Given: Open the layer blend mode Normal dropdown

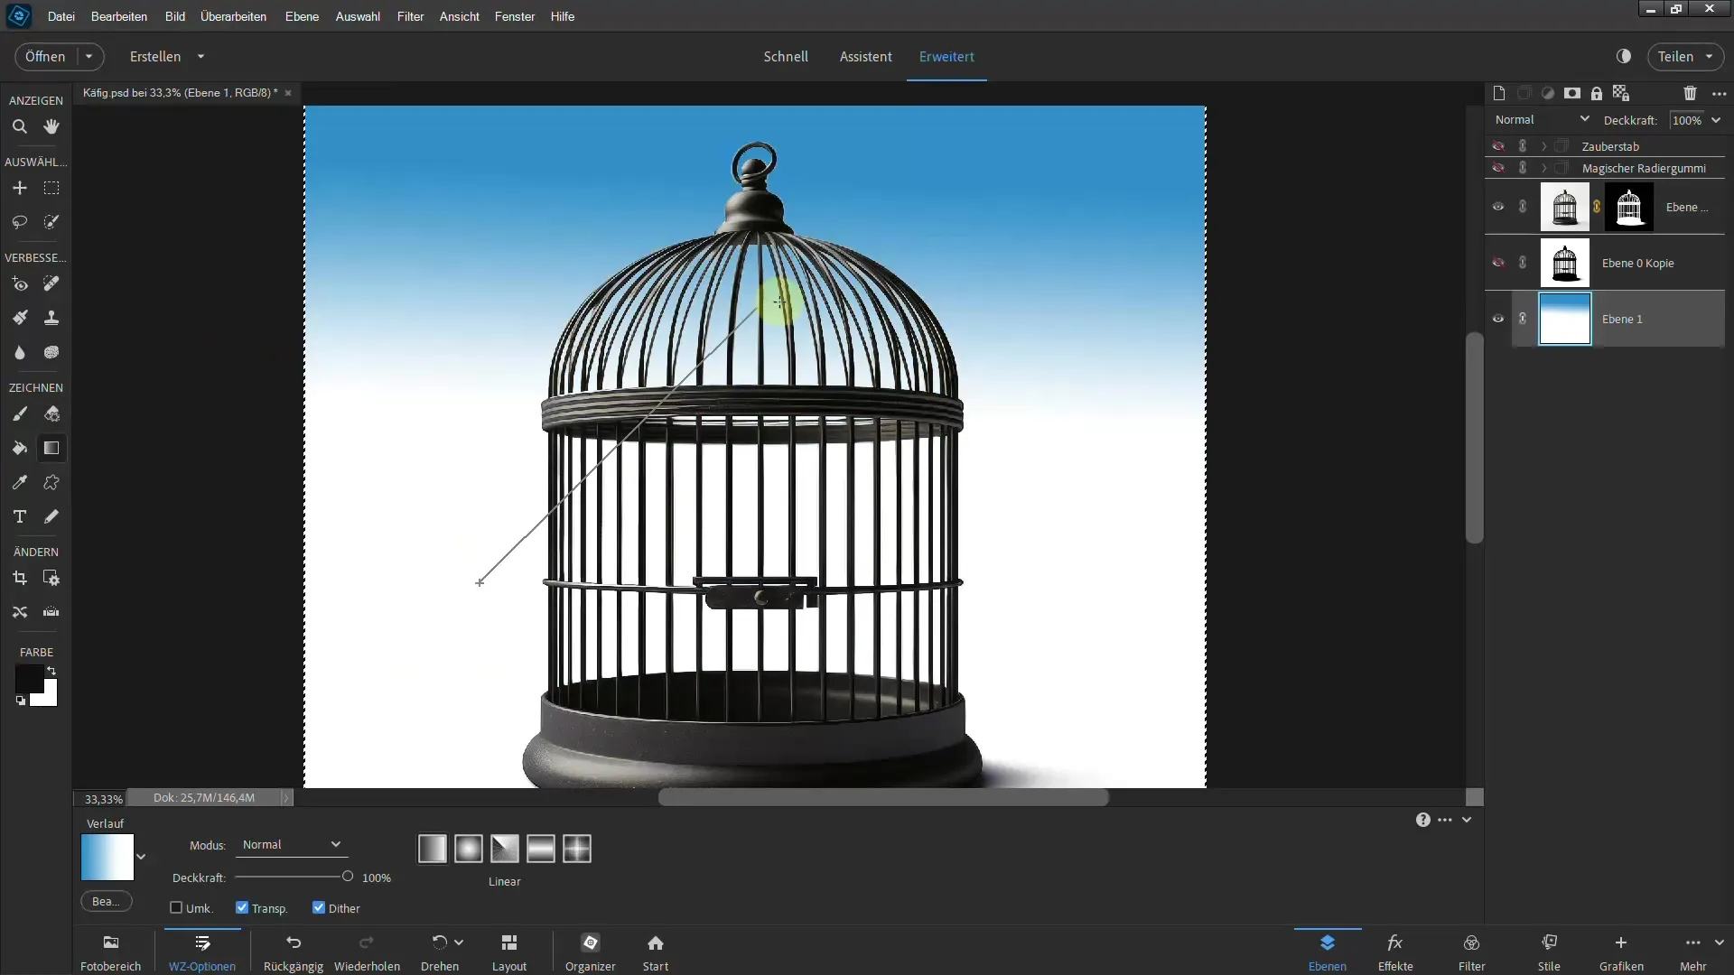Looking at the screenshot, I should pyautogui.click(x=1542, y=119).
